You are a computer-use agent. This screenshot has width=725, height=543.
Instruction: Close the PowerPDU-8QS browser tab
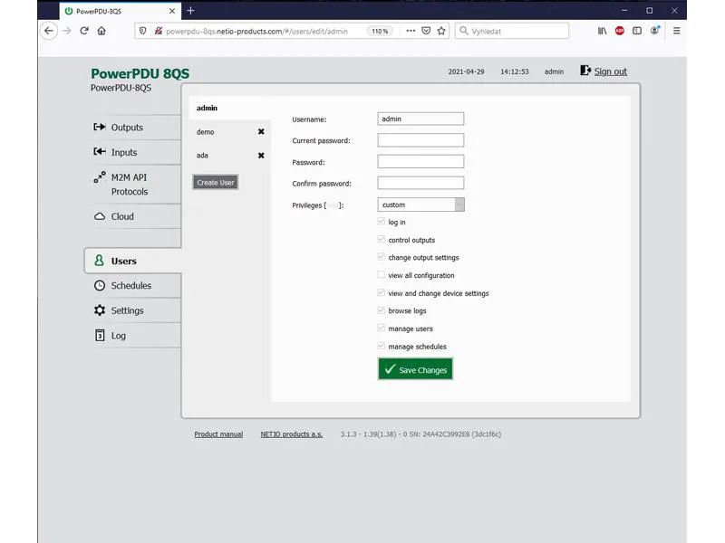pos(172,11)
